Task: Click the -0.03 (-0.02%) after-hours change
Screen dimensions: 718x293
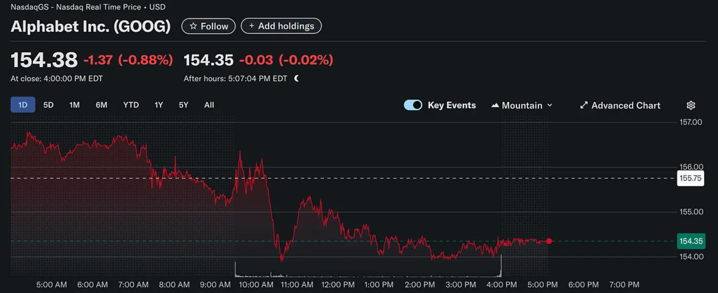Action: [x=286, y=60]
